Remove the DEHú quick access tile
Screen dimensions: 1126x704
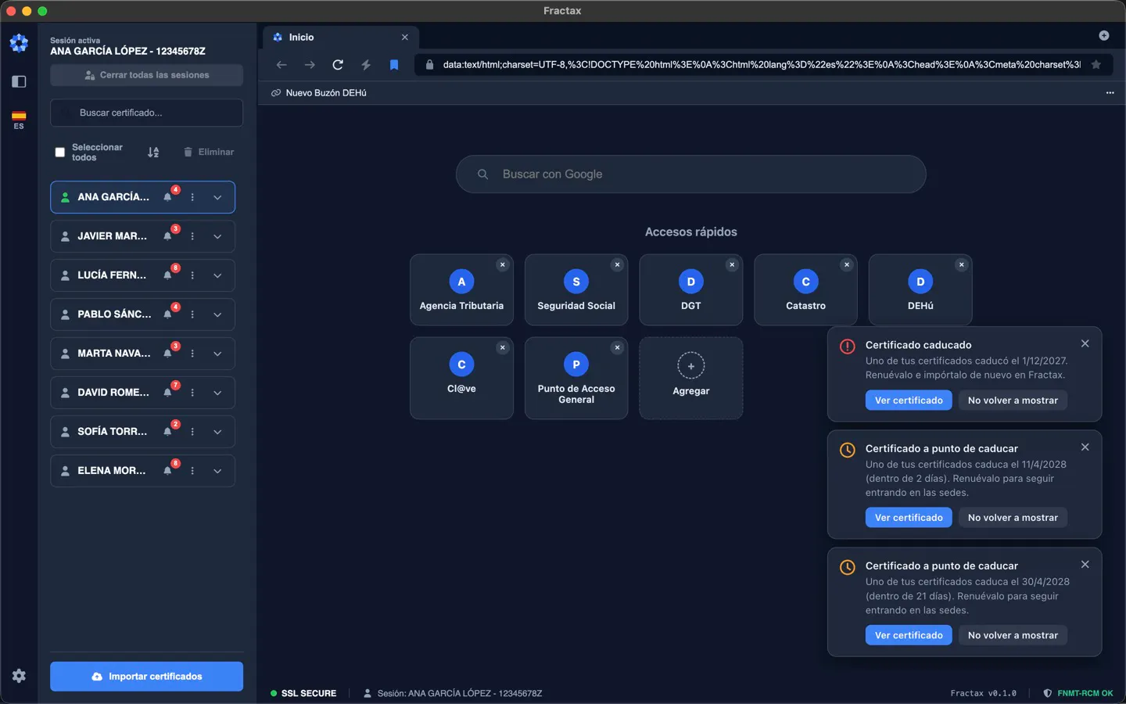962,264
